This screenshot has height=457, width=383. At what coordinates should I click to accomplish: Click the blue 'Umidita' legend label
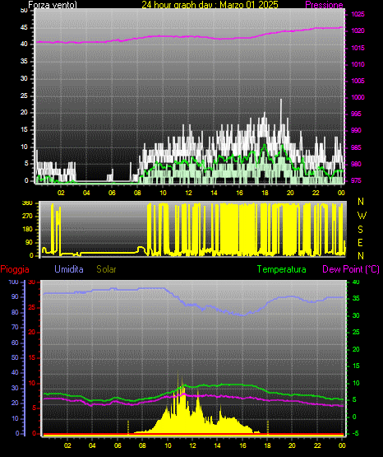point(69,269)
